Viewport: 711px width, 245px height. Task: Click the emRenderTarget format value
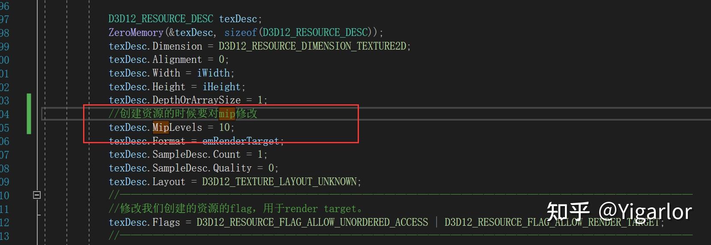(241, 141)
